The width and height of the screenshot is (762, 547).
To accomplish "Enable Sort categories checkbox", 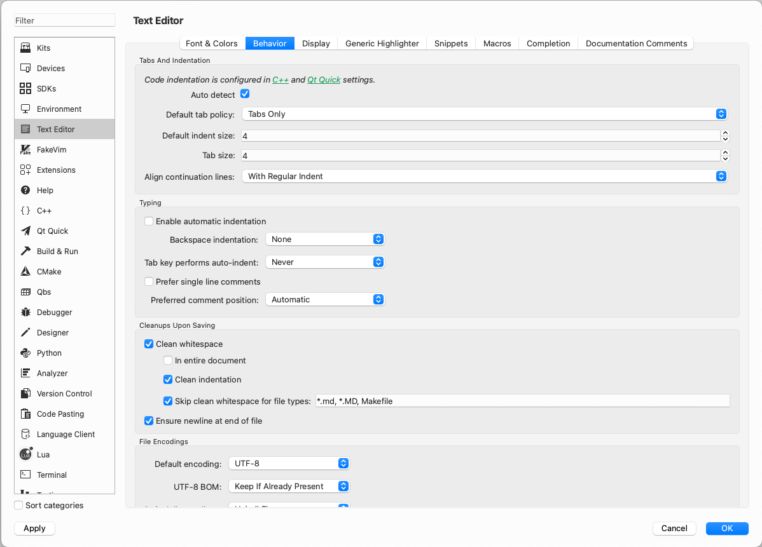I will pyautogui.click(x=18, y=505).
